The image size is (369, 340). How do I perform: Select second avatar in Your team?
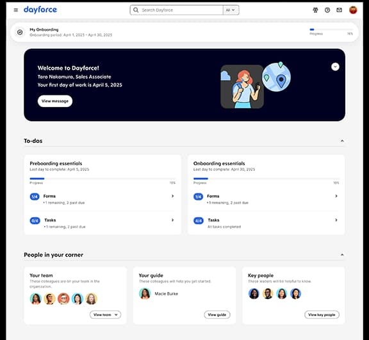[50, 298]
